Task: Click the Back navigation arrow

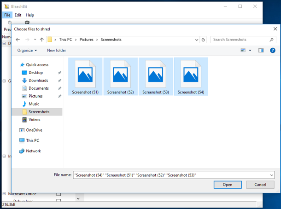Action: point(18,40)
